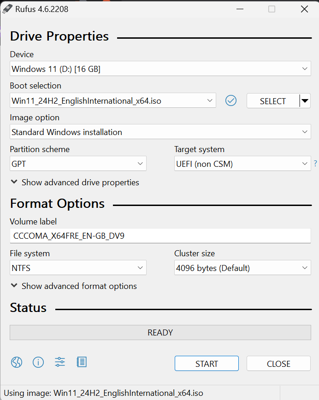Close the Rufus window with X
The height and width of the screenshot is (400, 319).
point(304,9)
